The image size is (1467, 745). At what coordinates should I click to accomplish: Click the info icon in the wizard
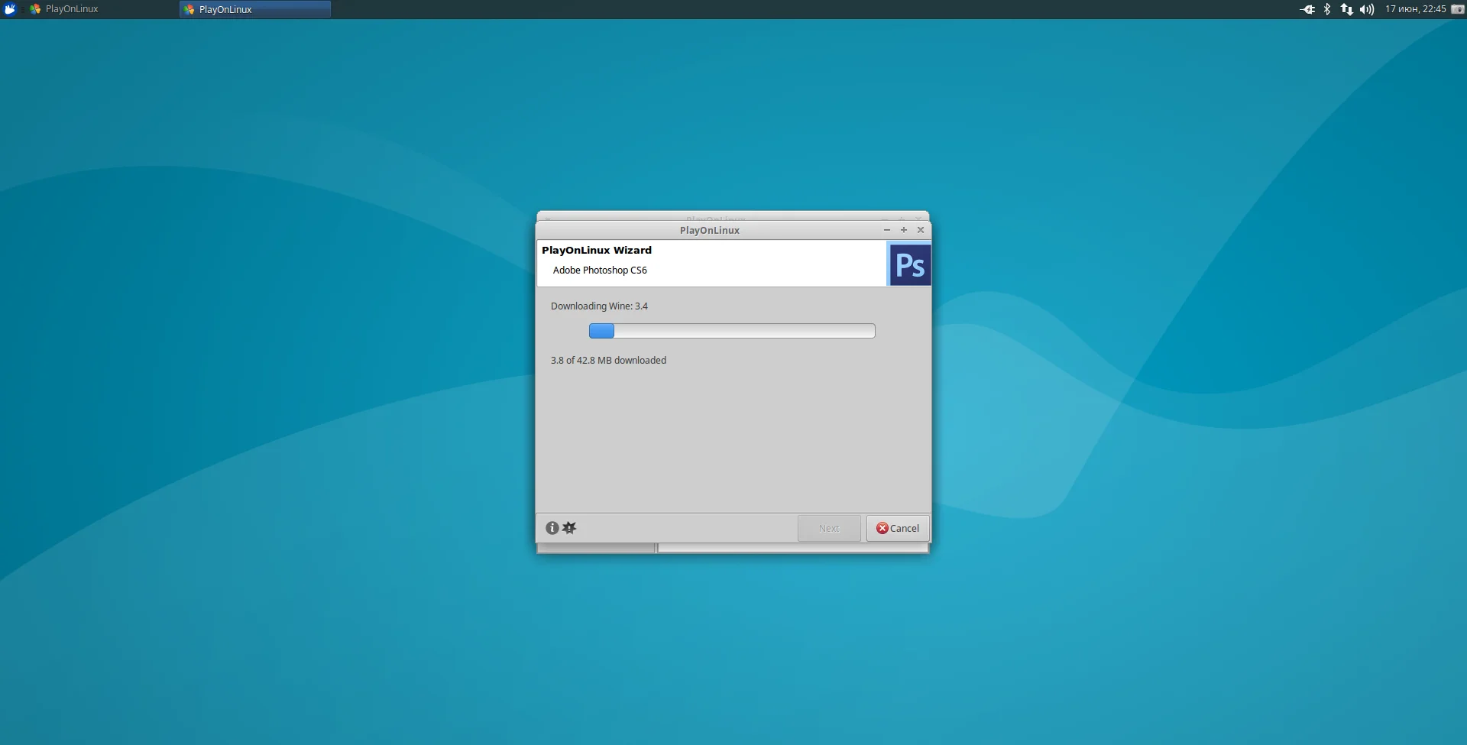(552, 528)
